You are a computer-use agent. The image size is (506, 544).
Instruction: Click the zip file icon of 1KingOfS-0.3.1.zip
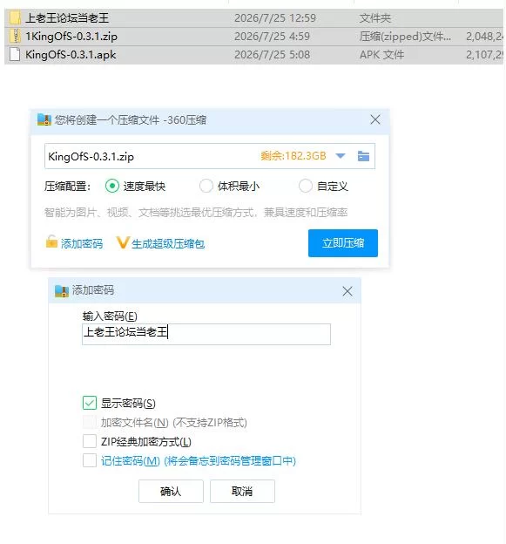pyautogui.click(x=15, y=36)
